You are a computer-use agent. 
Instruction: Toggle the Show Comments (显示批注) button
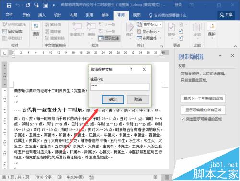[109, 38]
